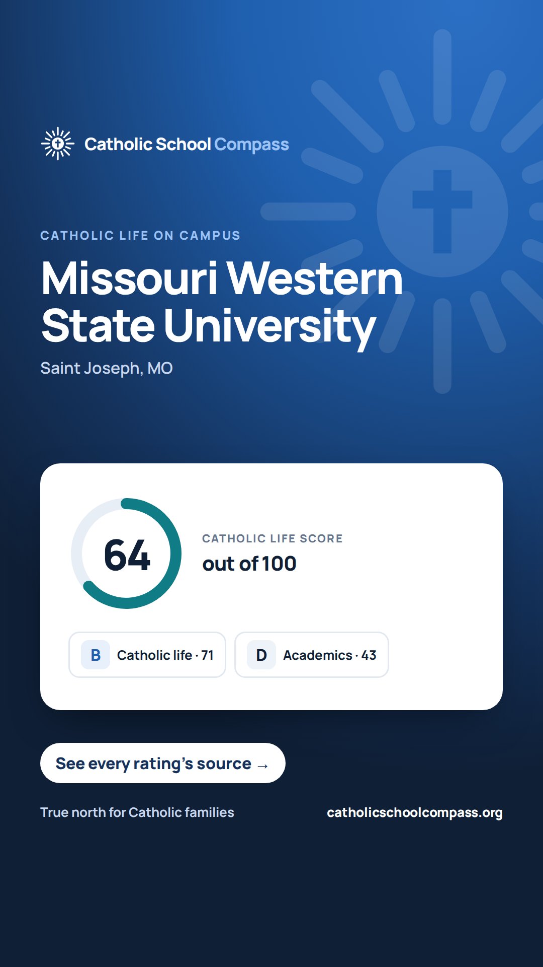Click the sunburst cross logo icon
Screen dimensions: 543x967
click(x=58, y=144)
